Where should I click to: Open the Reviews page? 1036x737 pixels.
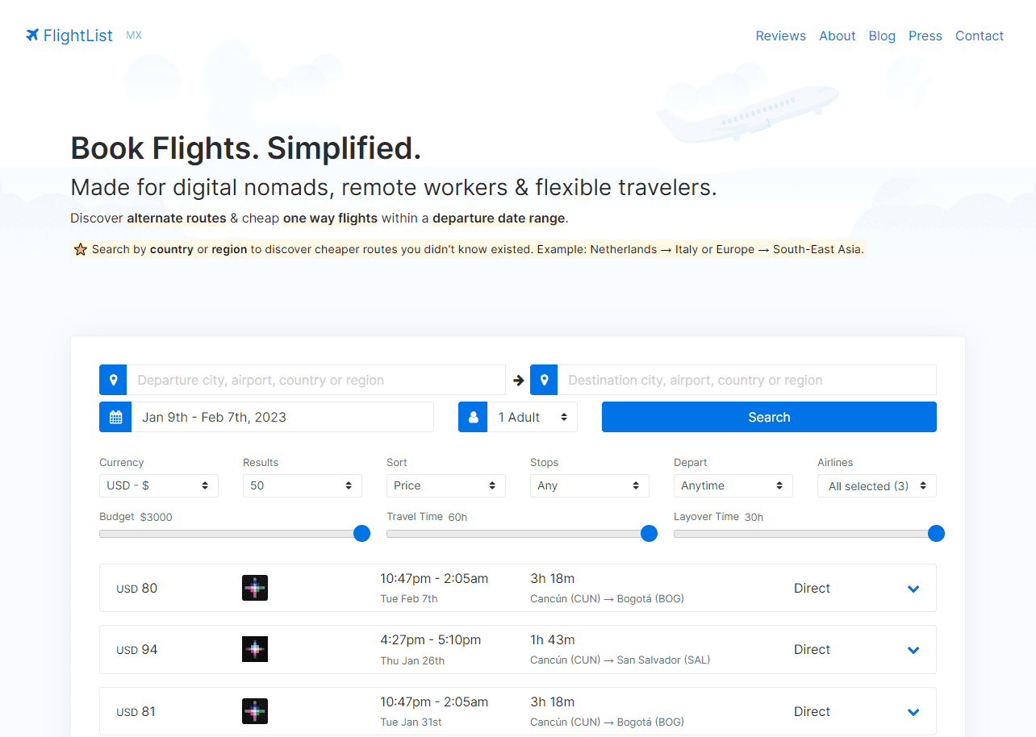tap(780, 35)
